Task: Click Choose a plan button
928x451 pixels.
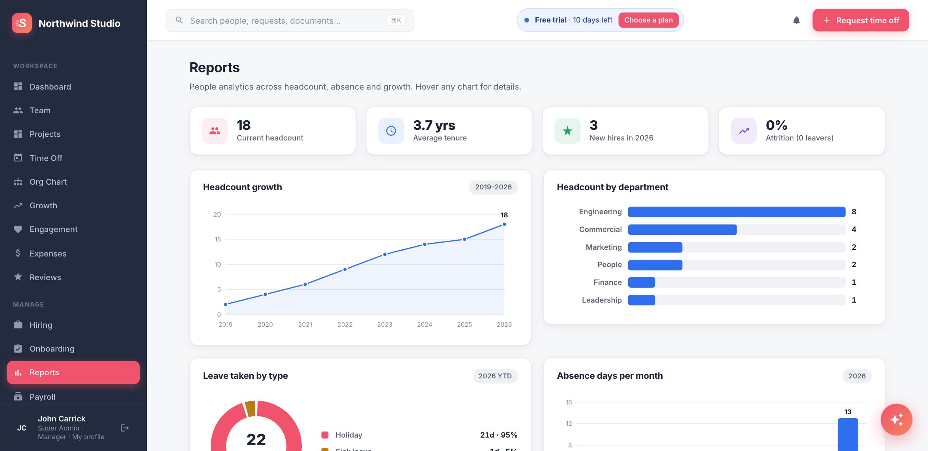Action: coord(648,20)
